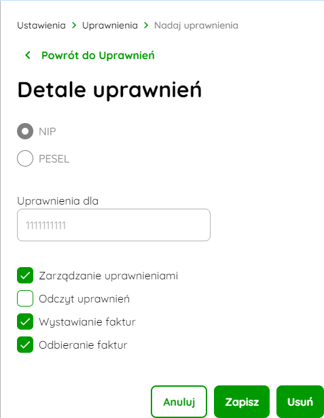Open Ustawienia breadcrumb link
The image size is (324, 418).
pos(41,25)
